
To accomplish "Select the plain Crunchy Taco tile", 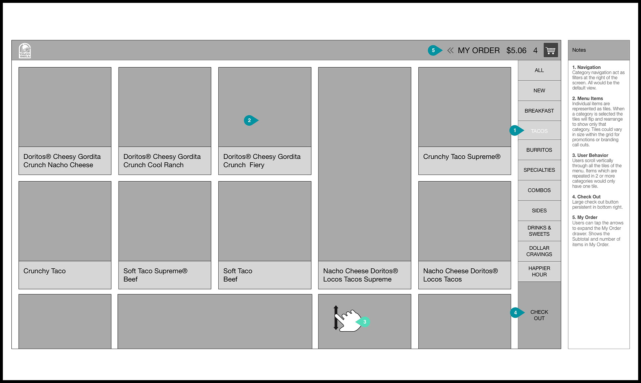I will tap(65, 235).
